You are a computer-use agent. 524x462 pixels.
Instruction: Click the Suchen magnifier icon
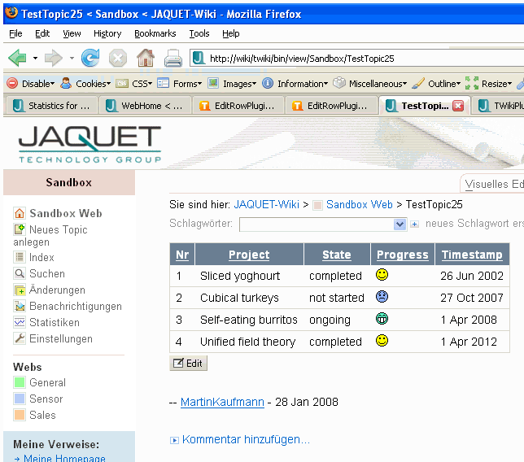pyautogui.click(x=20, y=273)
